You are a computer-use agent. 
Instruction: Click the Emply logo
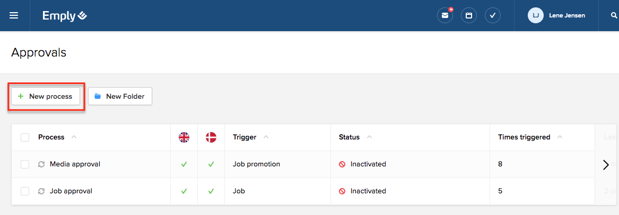click(x=64, y=16)
